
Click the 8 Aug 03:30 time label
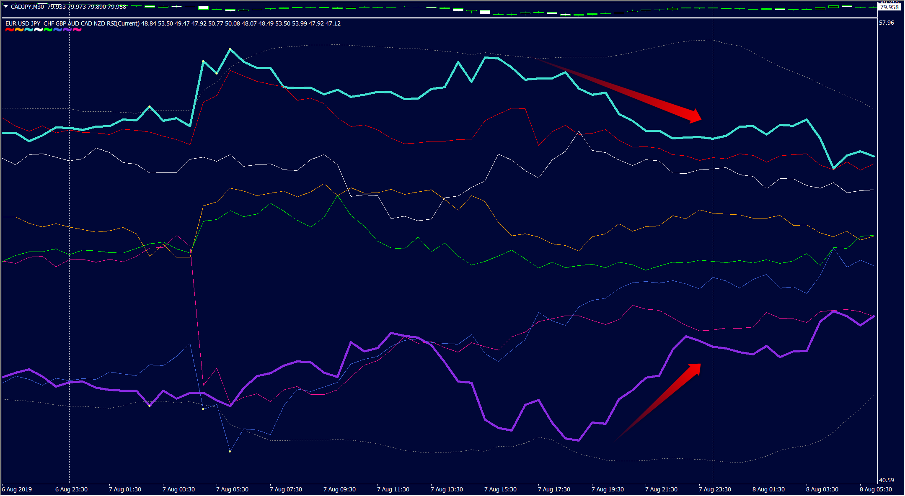(822, 489)
